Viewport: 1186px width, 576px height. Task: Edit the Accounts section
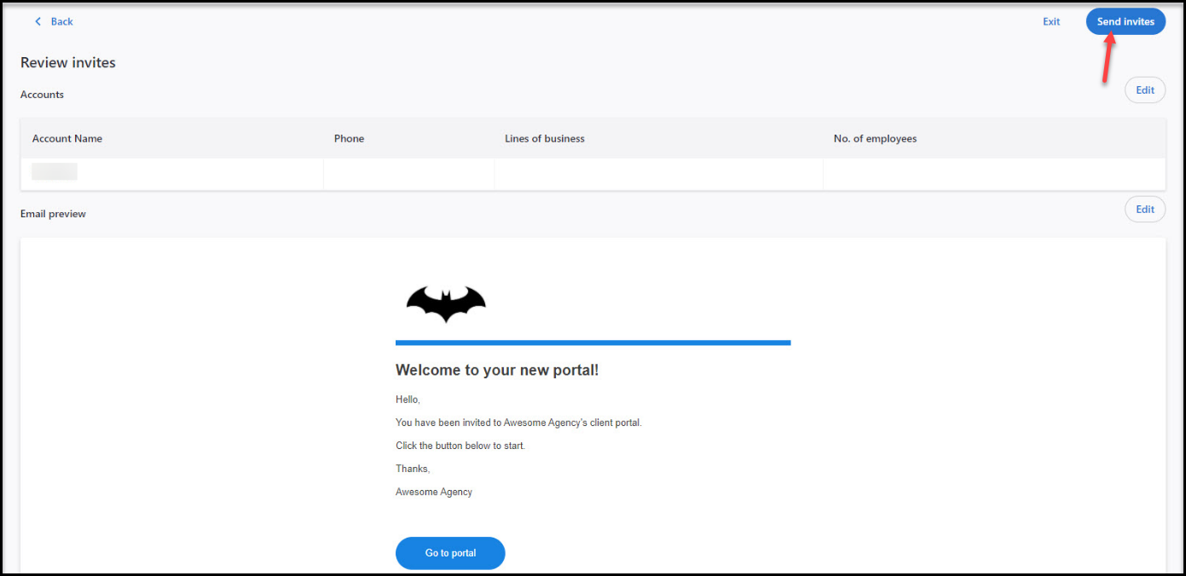click(x=1145, y=89)
